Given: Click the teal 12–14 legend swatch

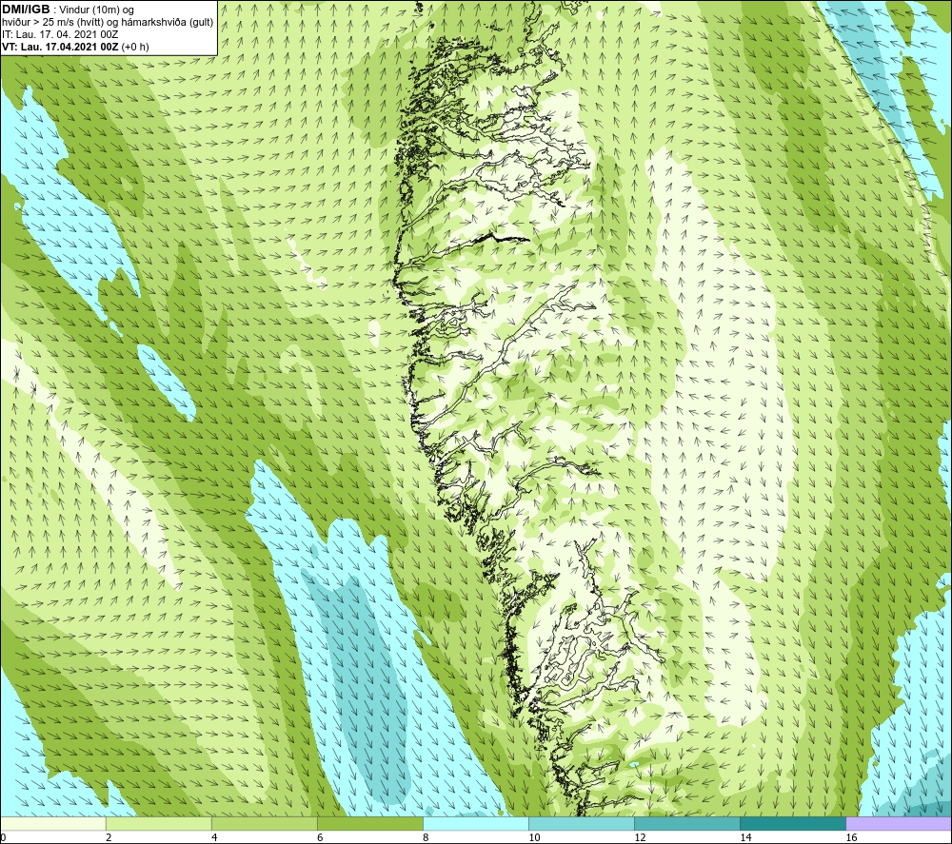Looking at the screenshot, I should (x=687, y=824).
